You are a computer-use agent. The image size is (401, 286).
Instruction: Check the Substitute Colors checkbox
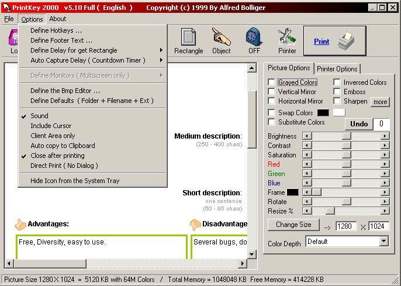[271, 122]
